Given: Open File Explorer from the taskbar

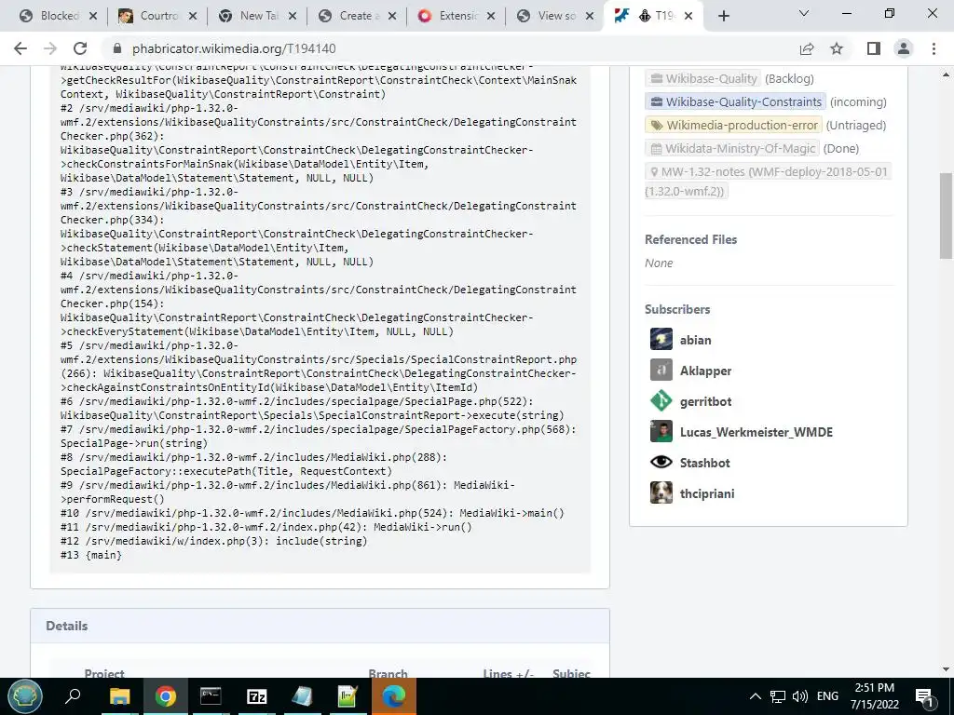Looking at the screenshot, I should (120, 696).
